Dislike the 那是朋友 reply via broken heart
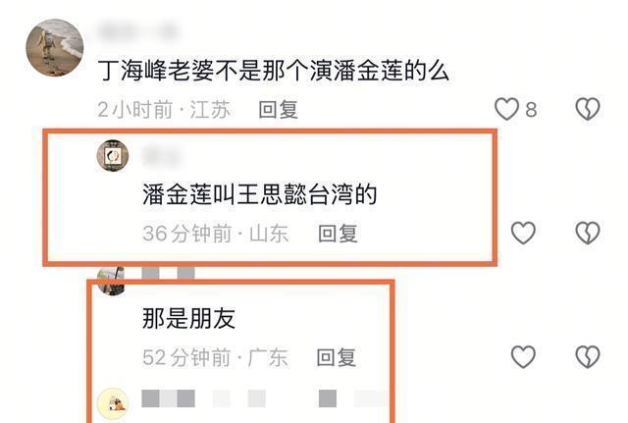 pyautogui.click(x=588, y=356)
